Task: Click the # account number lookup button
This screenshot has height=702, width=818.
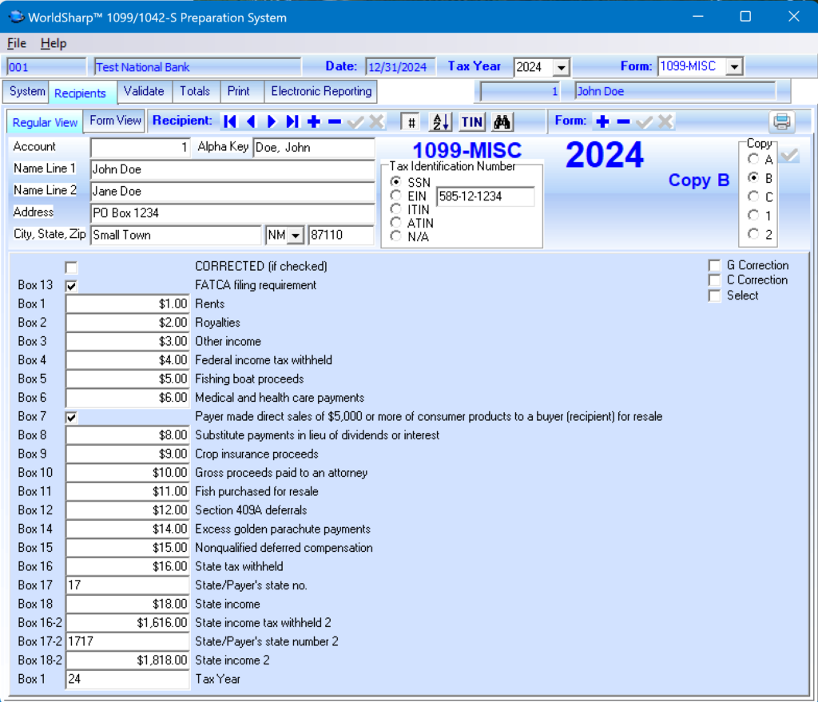Action: pyautogui.click(x=411, y=122)
